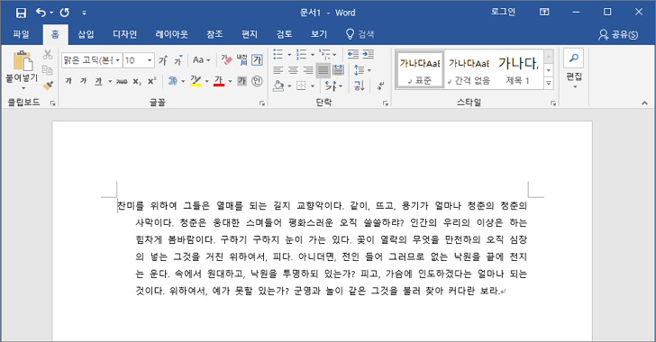
Task: Open the borders dropdown arrow
Action: 312,86
